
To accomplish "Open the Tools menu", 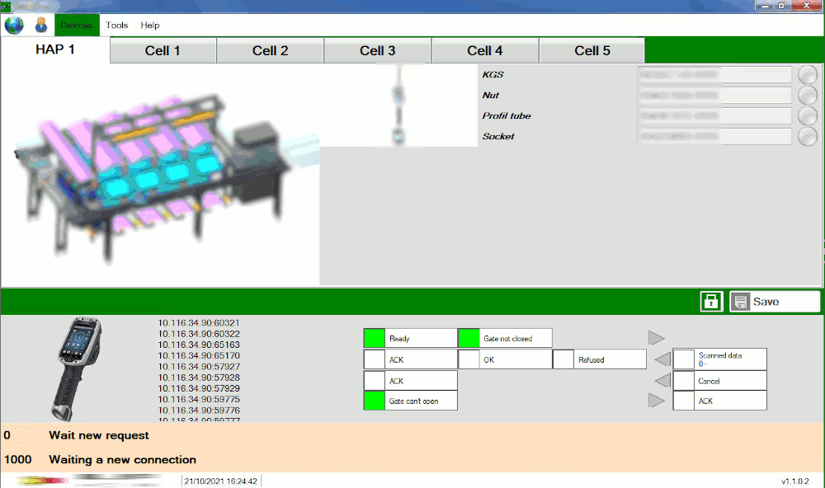I will coord(117,26).
